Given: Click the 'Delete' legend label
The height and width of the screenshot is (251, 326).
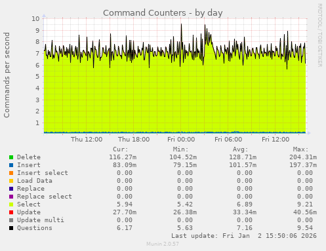Looking at the screenshot, I should pos(29,157).
